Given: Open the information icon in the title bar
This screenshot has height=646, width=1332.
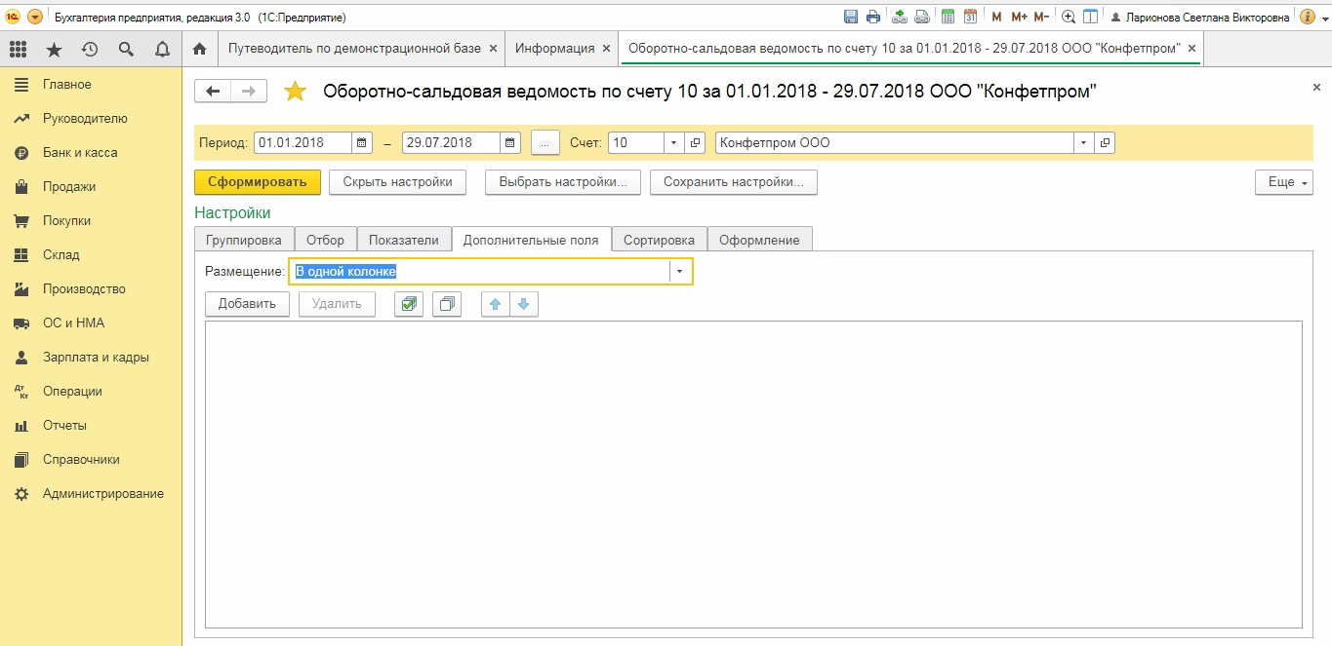Looking at the screenshot, I should [1308, 17].
